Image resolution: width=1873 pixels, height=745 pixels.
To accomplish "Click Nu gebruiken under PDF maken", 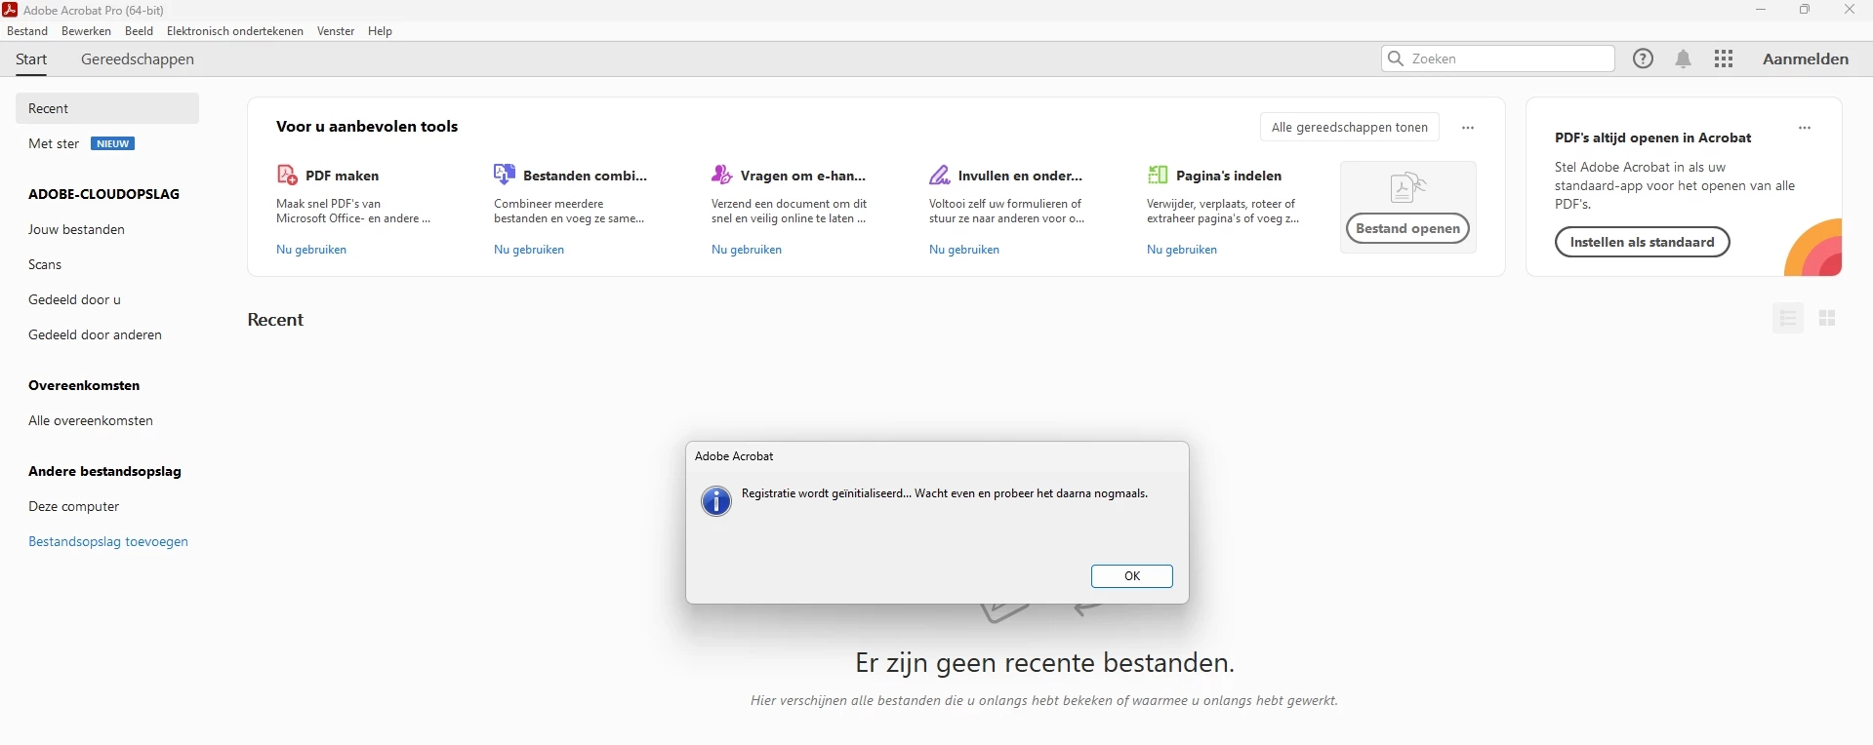I will pyautogui.click(x=311, y=250).
